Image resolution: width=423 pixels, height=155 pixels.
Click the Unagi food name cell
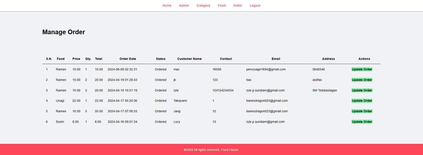pyautogui.click(x=61, y=101)
